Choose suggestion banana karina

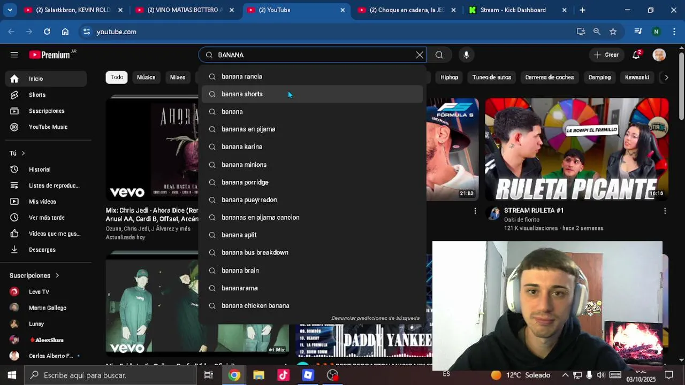point(312,147)
